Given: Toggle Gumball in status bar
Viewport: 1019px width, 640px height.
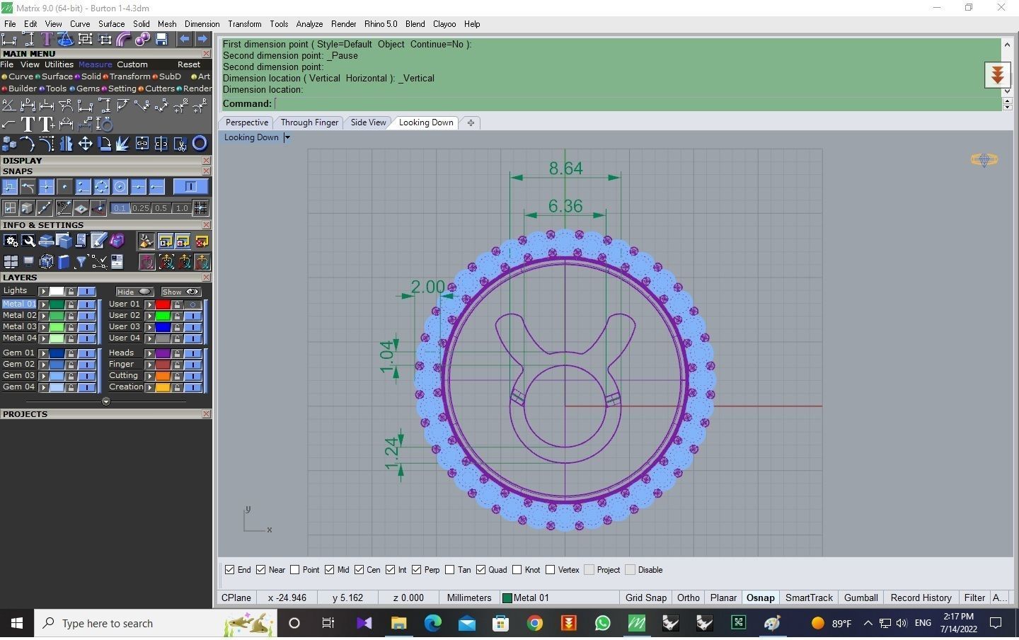Looking at the screenshot, I should tap(860, 598).
